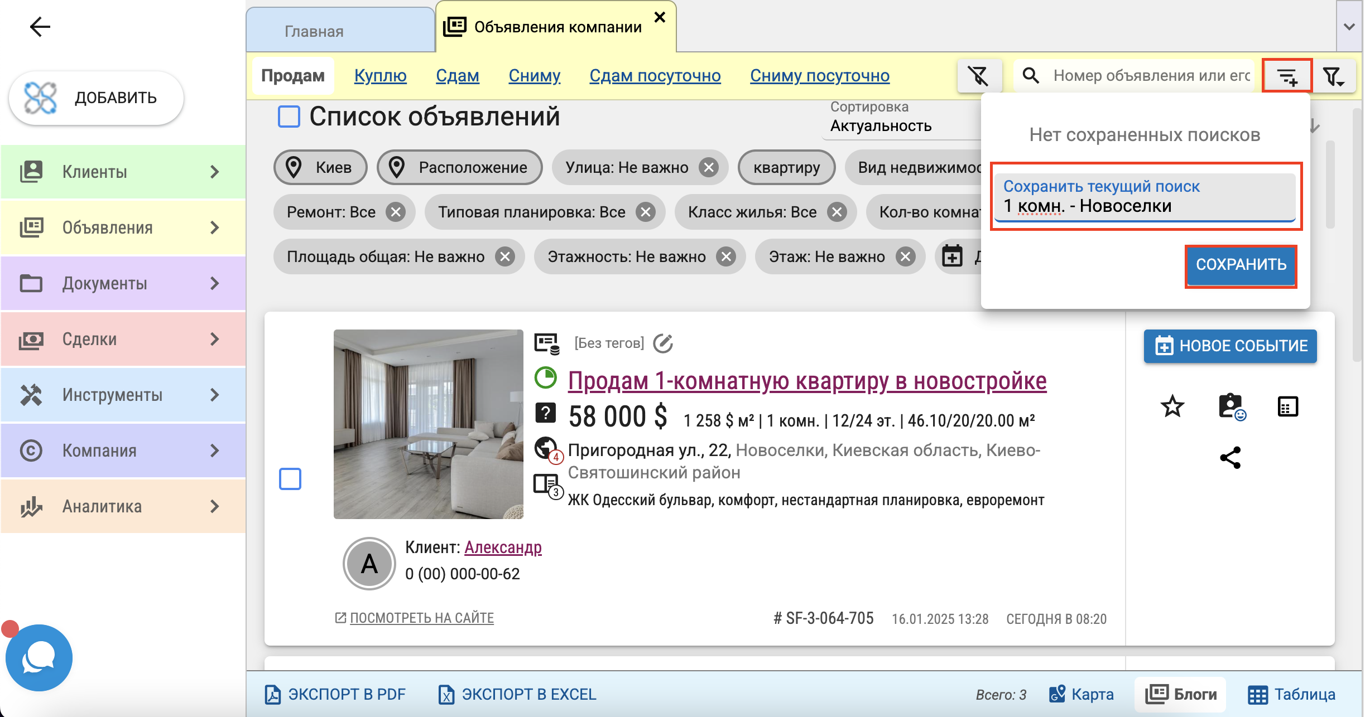Click the edit tags pencil icon

point(663,343)
